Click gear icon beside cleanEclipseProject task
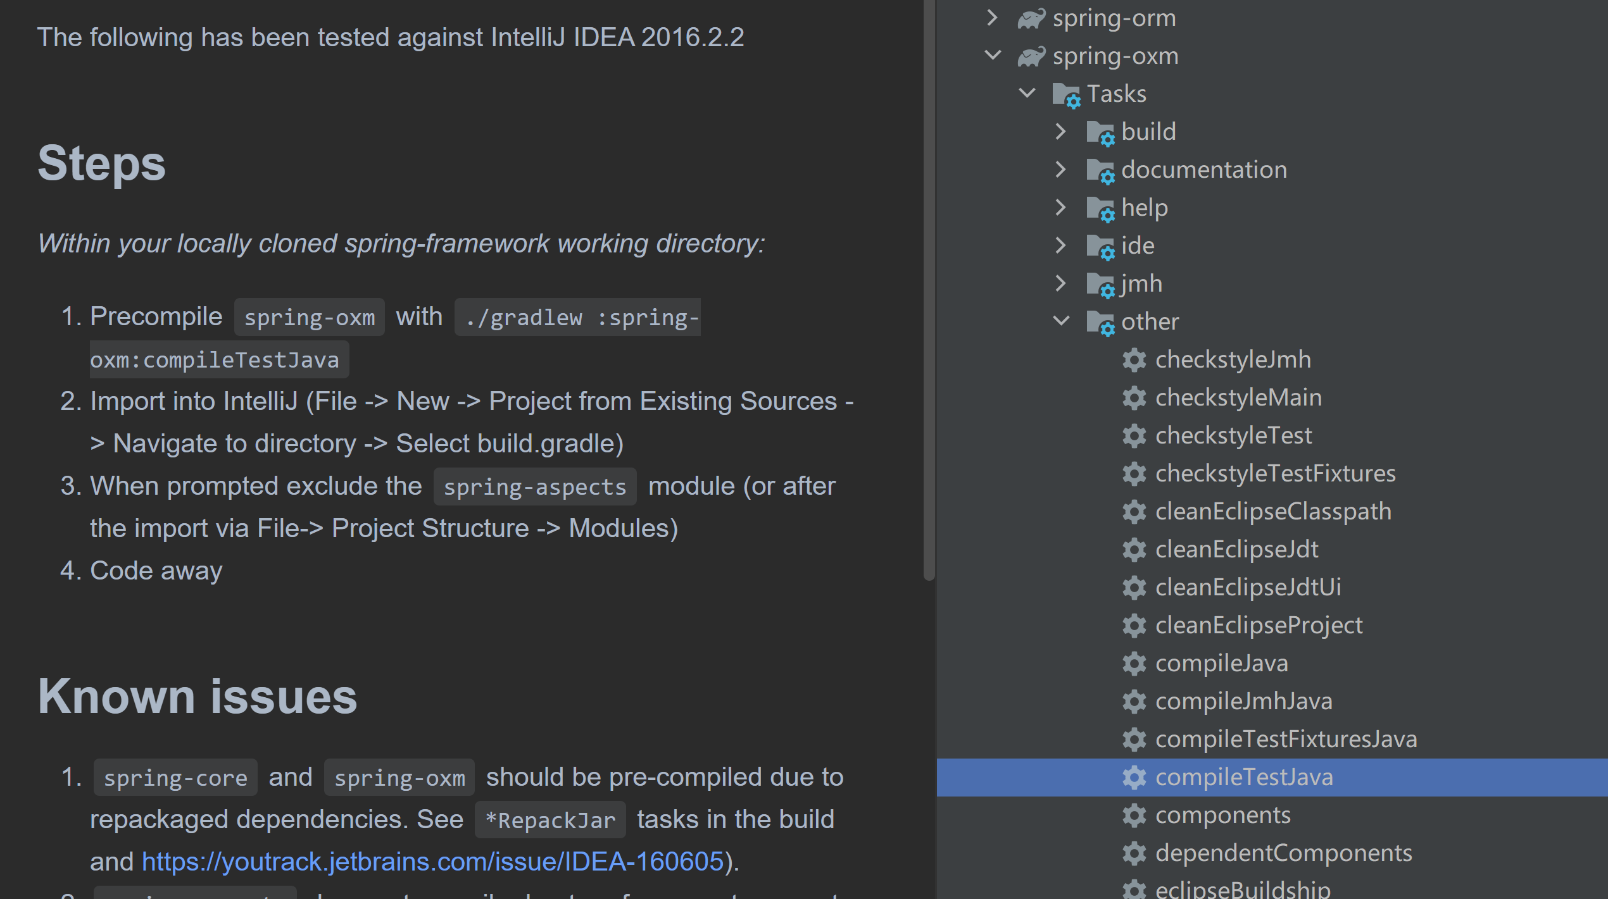 click(1134, 626)
